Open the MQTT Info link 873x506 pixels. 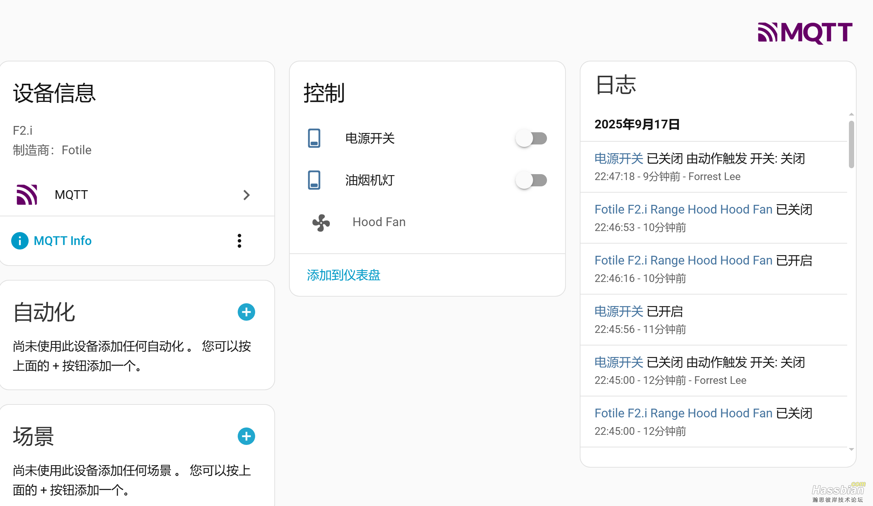(62, 241)
